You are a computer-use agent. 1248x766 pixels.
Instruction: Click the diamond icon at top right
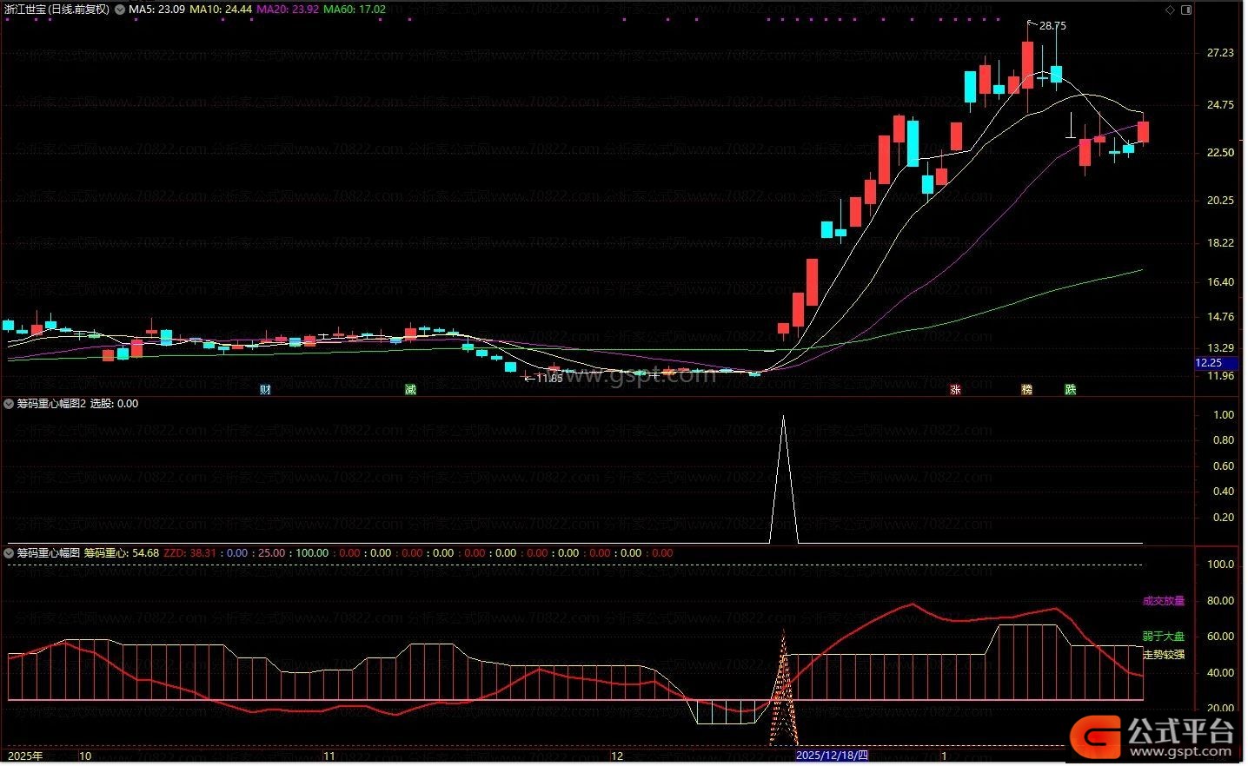[1171, 10]
